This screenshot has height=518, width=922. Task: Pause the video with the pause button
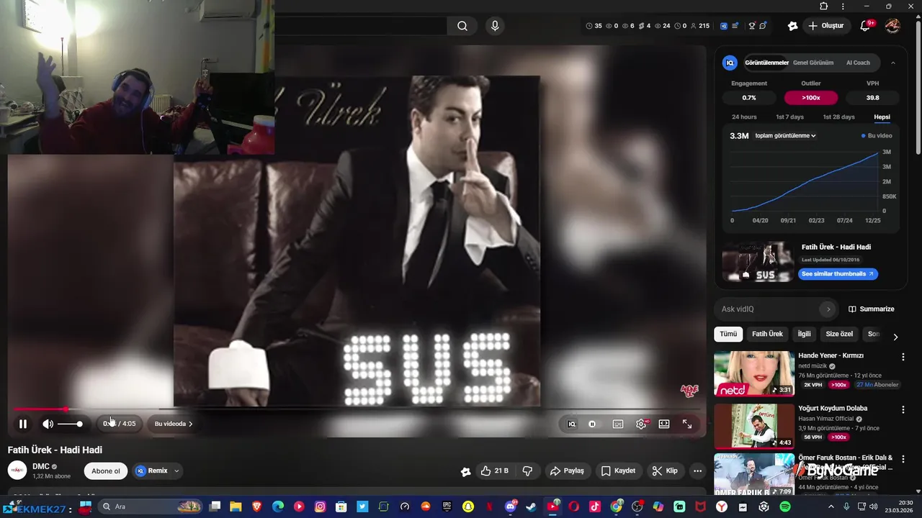coord(23,424)
